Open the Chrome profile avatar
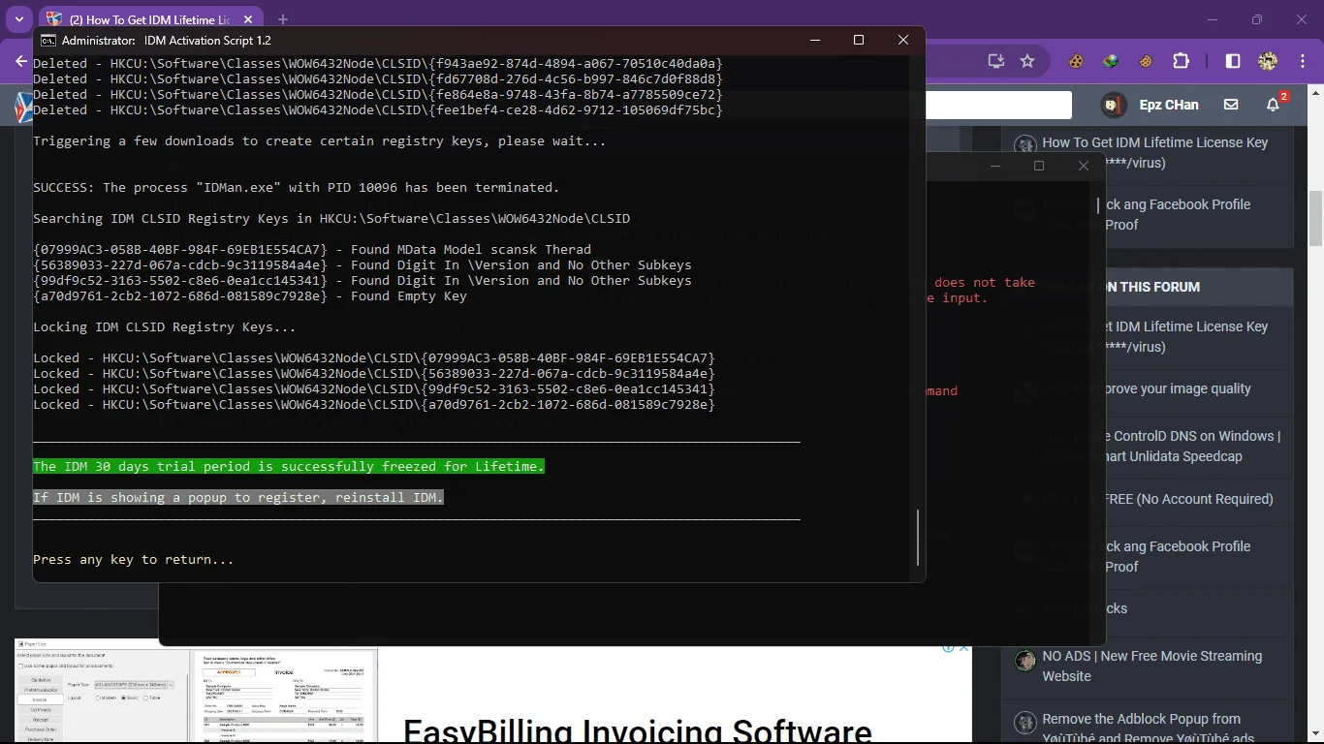Screen dimensions: 1324x744 pos(1268,61)
